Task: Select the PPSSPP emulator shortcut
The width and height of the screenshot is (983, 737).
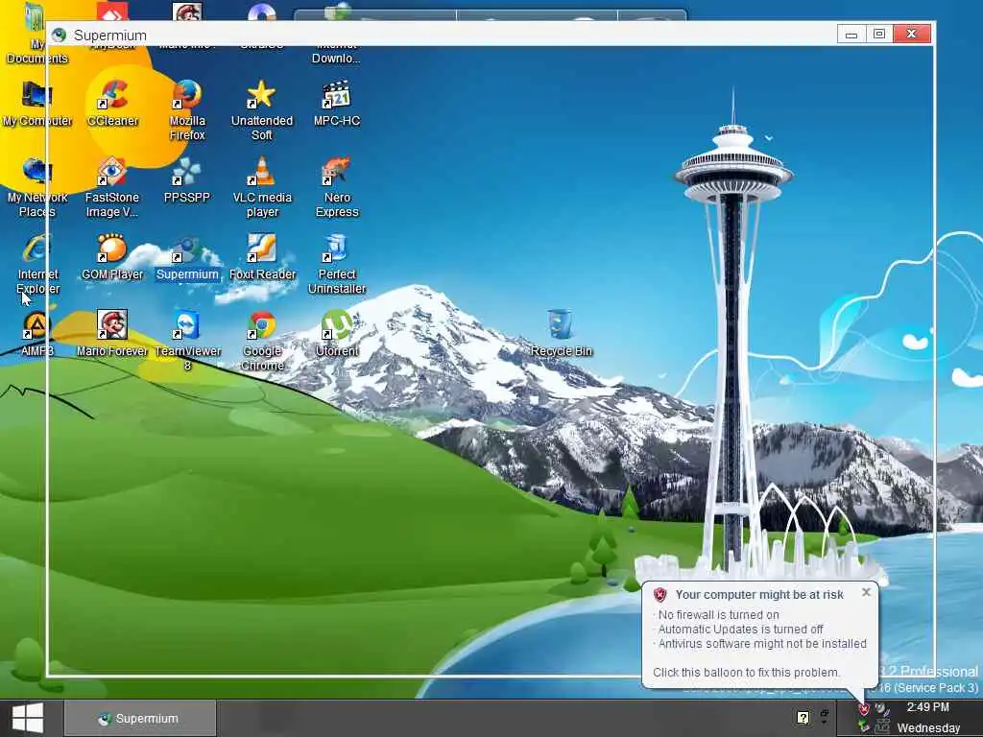Action: (x=187, y=179)
